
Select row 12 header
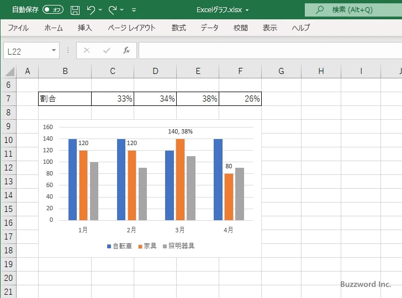coord(8,168)
